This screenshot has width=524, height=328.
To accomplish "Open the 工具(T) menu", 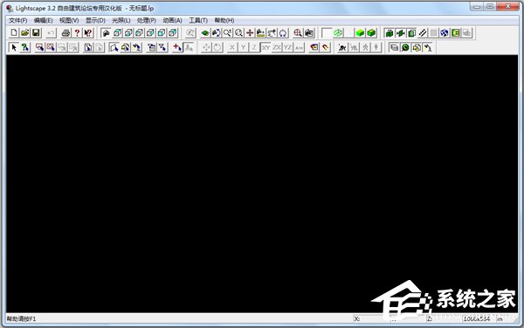I will coord(198,20).
